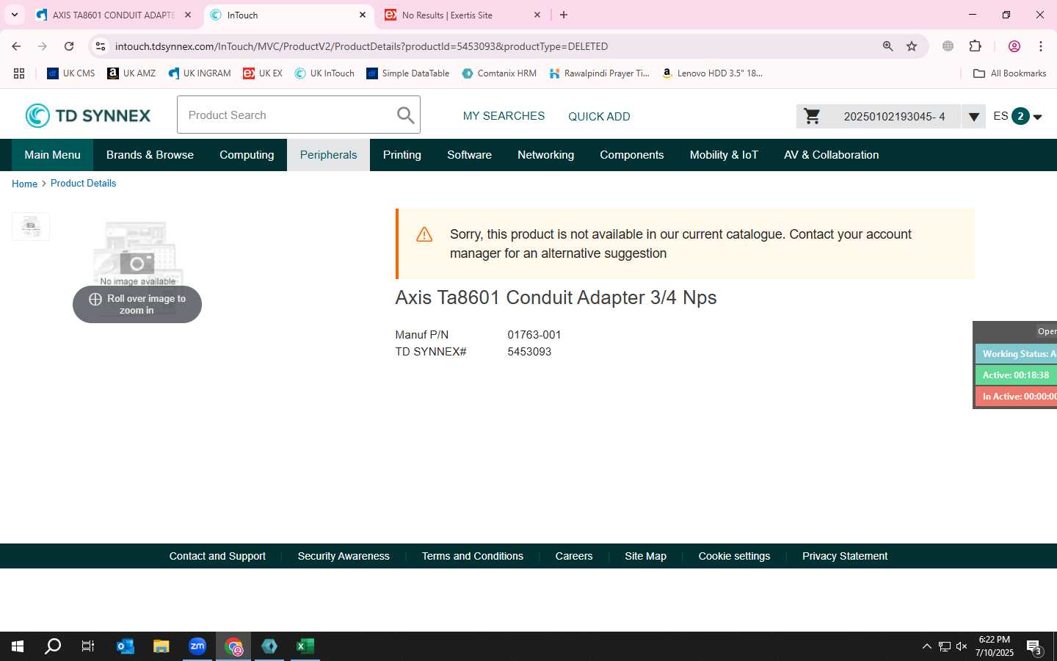Click the browser back arrow

16,46
